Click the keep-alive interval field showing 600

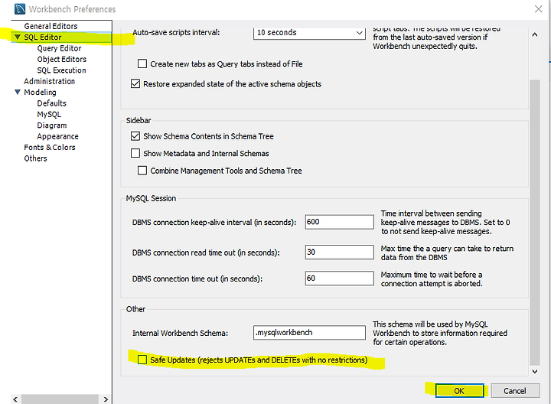(340, 222)
